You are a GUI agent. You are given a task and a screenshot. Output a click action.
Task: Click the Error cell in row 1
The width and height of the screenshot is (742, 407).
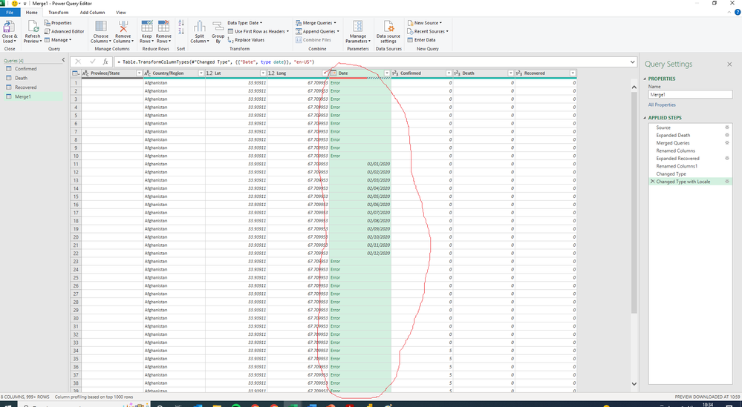pyautogui.click(x=360, y=82)
